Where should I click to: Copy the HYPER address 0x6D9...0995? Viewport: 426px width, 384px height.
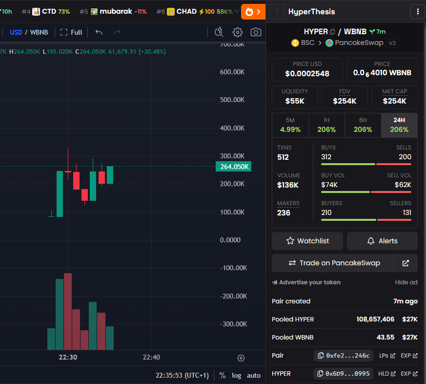tap(344, 374)
